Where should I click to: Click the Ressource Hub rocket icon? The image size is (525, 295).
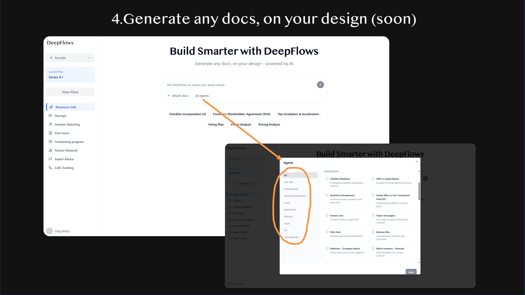pyautogui.click(x=51, y=107)
